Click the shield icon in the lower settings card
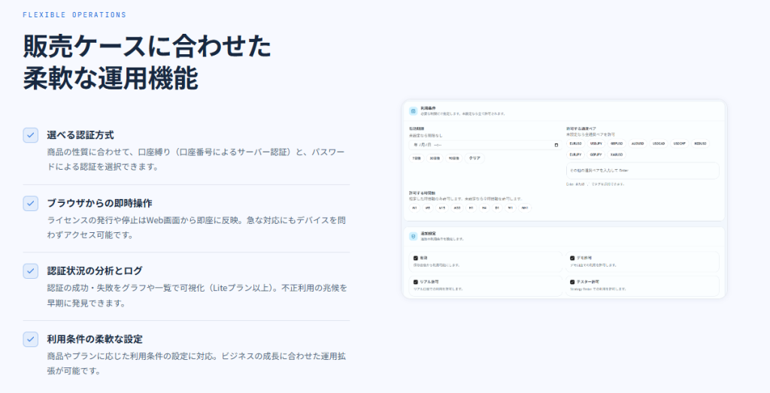 click(413, 236)
